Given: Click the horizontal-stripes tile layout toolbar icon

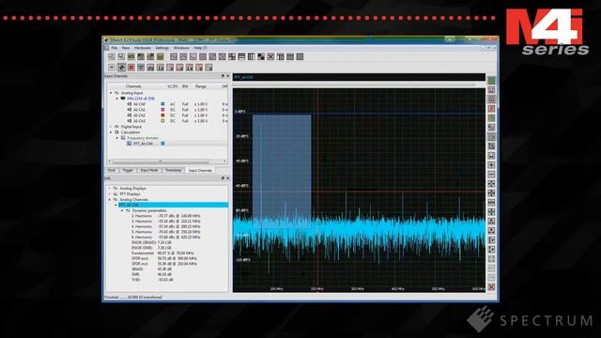Looking at the screenshot, I should pyautogui.click(x=241, y=56).
